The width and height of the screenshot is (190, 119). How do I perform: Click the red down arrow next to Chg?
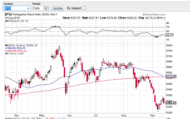click(x=165, y=18)
